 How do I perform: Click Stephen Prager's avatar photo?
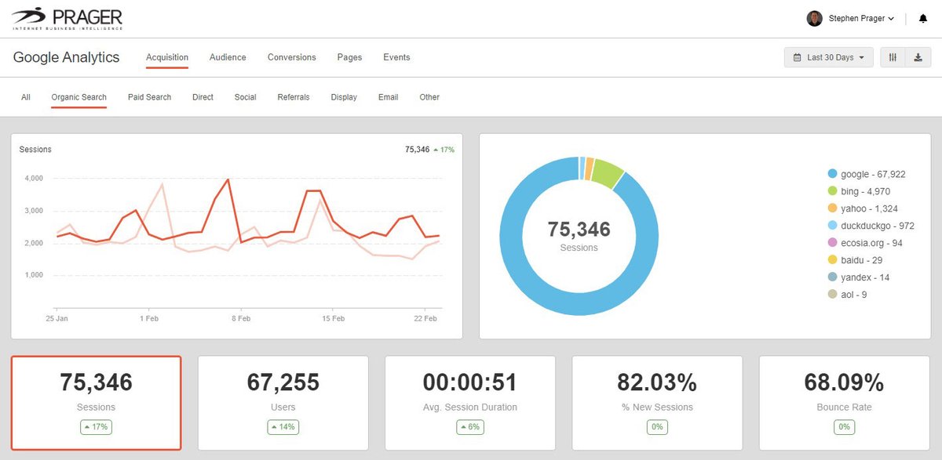[x=814, y=19]
